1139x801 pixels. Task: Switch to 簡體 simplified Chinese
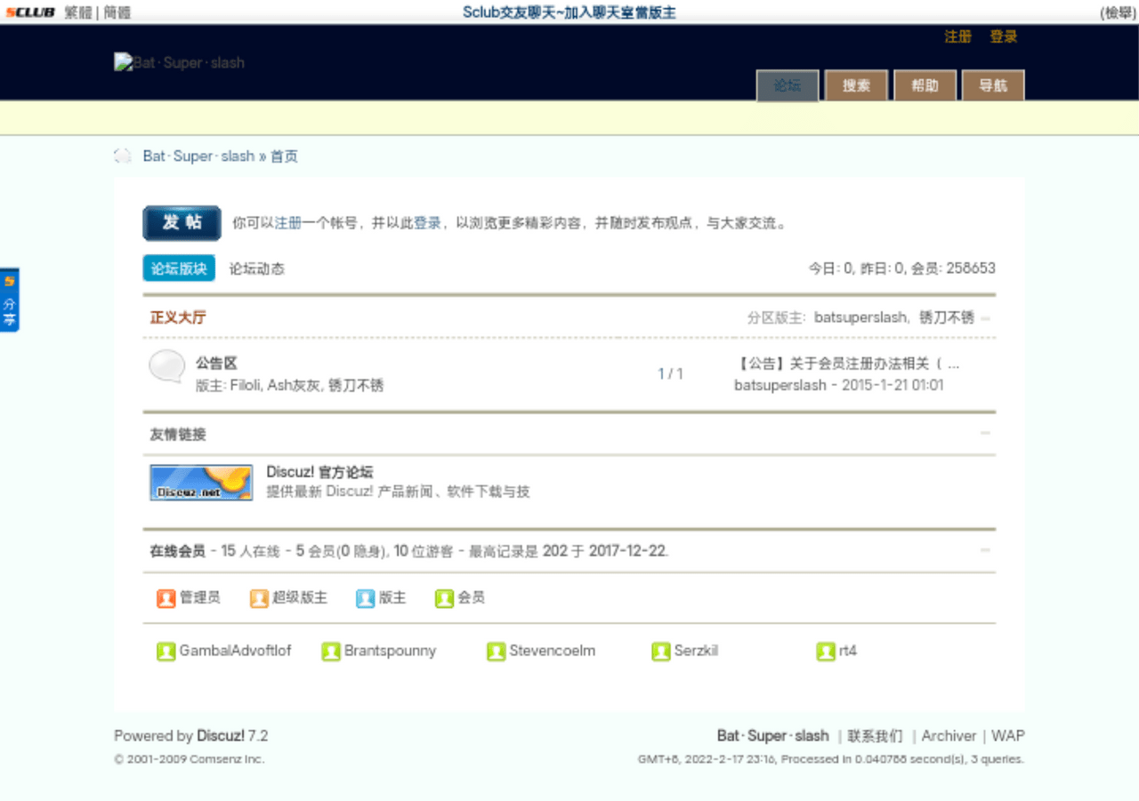117,12
